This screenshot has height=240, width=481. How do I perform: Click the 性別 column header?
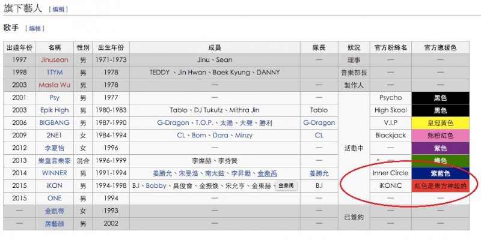83,47
